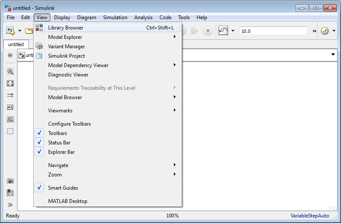Uncheck the Status Bar menu option
Image resolution: width=341 pixels, height=223 pixels.
[107, 143]
